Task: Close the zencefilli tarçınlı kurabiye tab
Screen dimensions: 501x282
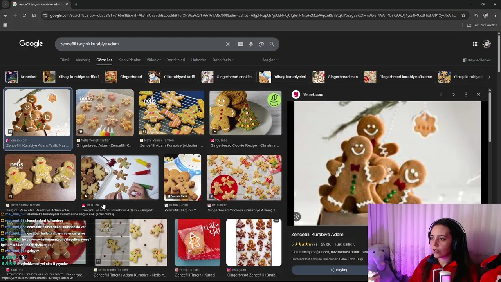Action: click(x=67, y=4)
